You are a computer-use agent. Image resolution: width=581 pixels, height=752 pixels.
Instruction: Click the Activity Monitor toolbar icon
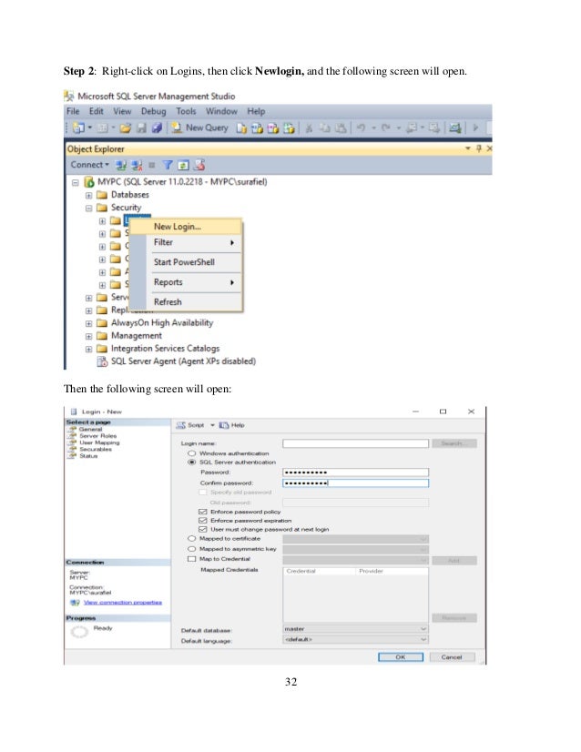pyautogui.click(x=454, y=128)
